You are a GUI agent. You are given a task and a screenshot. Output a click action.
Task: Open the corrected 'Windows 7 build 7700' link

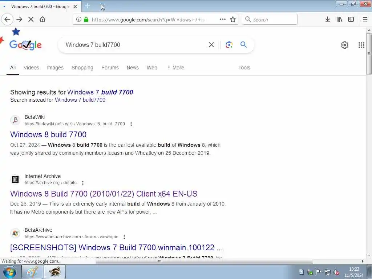(100, 92)
